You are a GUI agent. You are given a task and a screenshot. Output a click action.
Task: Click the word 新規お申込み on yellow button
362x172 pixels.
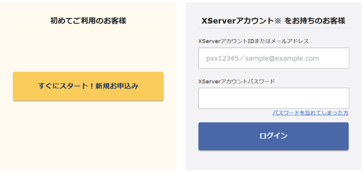(x=117, y=86)
